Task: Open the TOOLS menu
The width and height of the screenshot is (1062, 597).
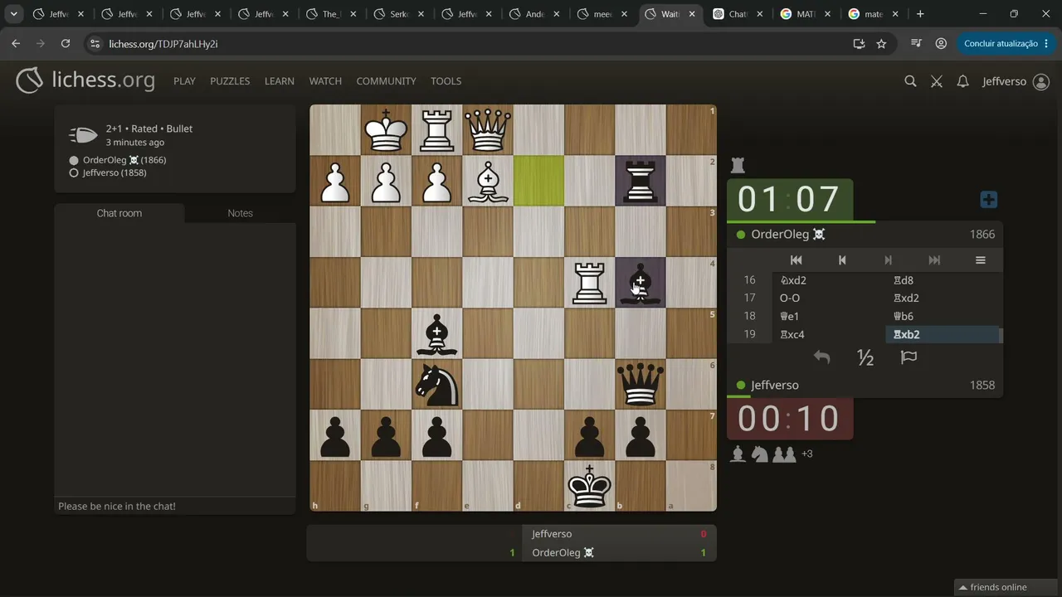Action: pos(446,81)
